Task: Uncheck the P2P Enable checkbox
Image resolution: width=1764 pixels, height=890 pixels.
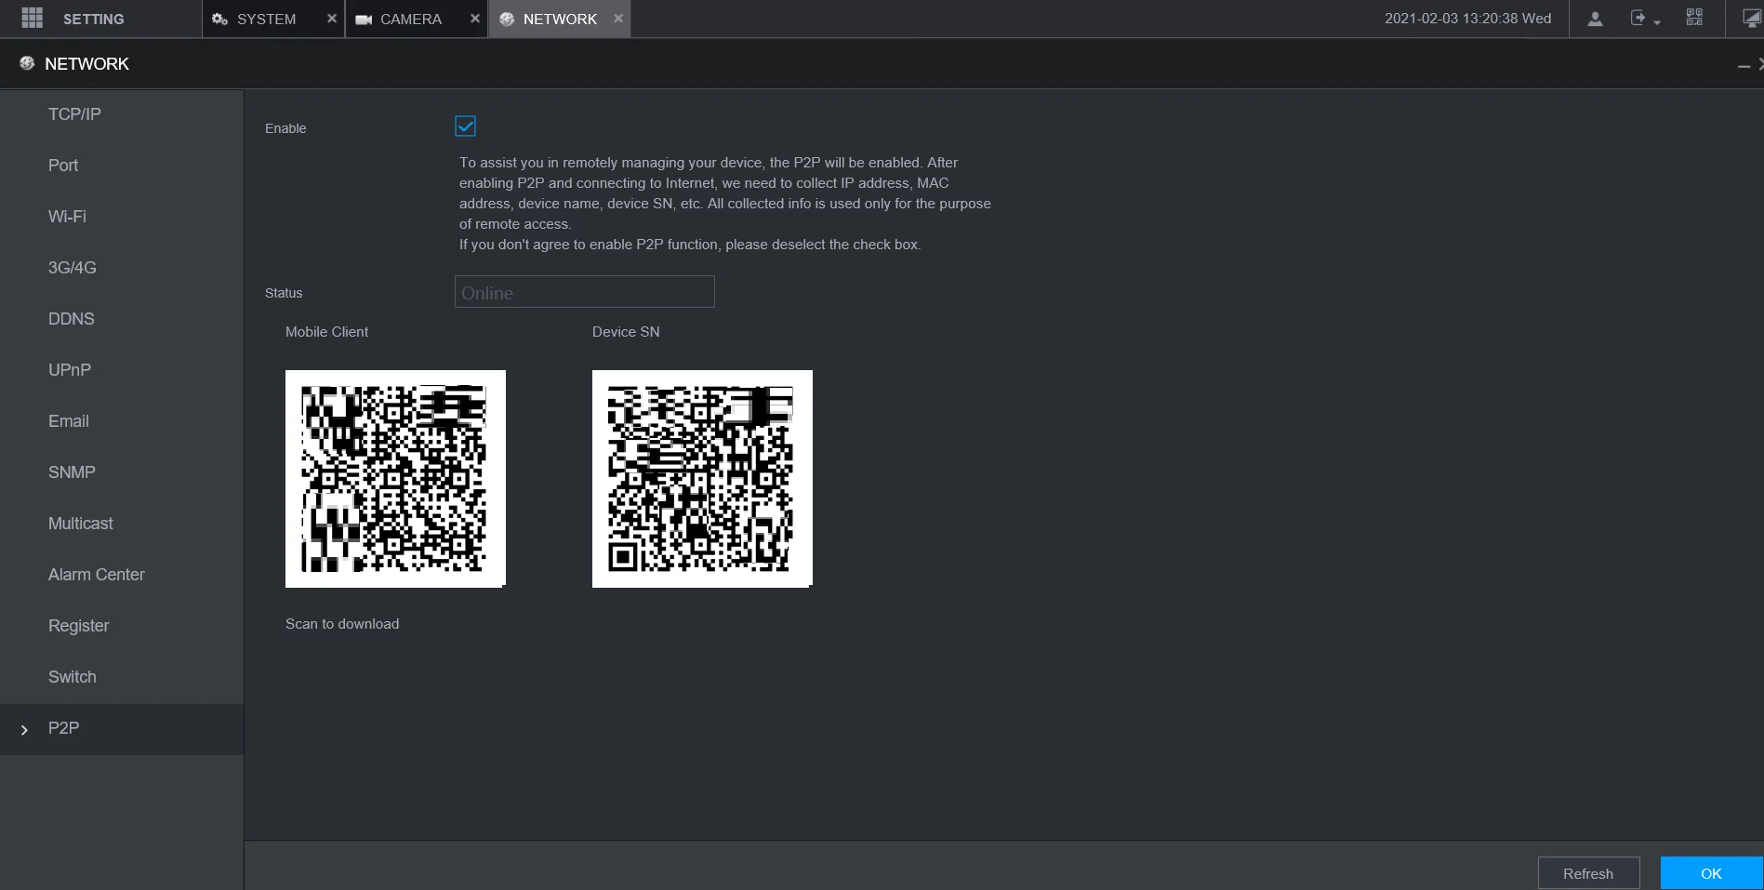Action: tap(465, 126)
